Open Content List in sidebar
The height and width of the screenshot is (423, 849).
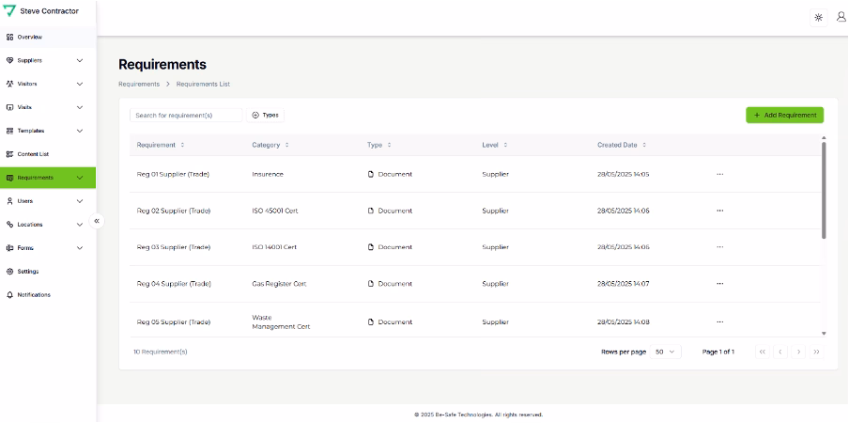click(x=33, y=154)
